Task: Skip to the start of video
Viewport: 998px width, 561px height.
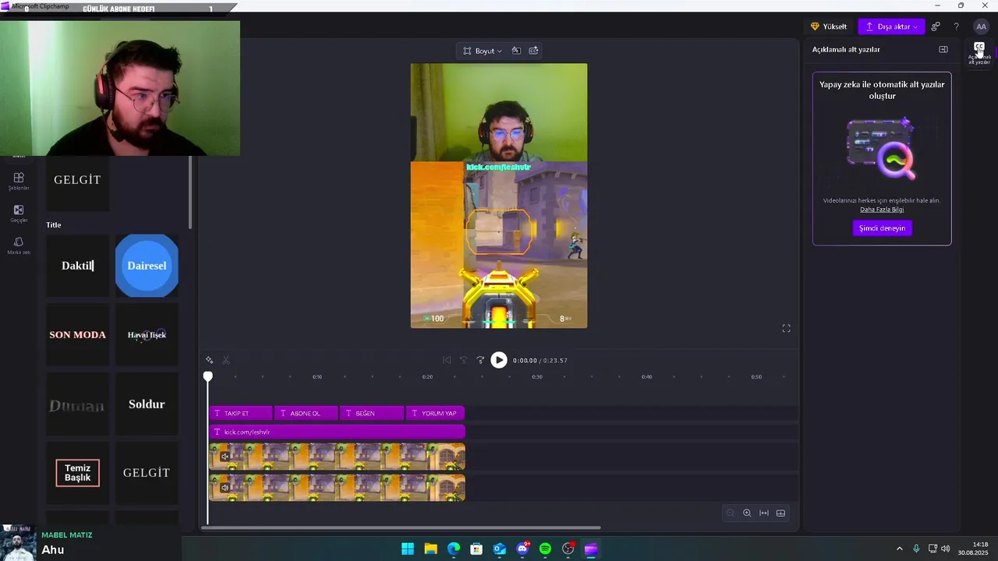Action: 447,360
